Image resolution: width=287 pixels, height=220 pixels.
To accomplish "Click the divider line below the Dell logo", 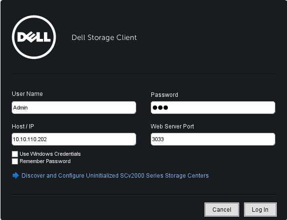I will pos(143,74).
